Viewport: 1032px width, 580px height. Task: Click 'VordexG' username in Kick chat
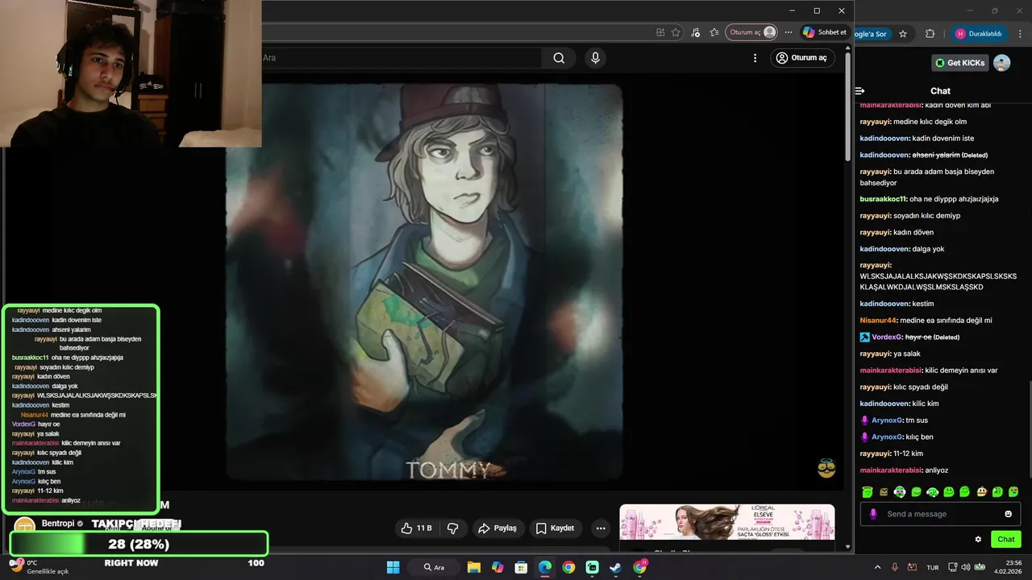pos(888,337)
